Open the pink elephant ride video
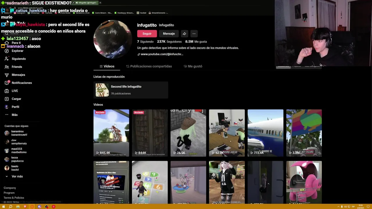This screenshot has height=209, width=372. coord(304,183)
